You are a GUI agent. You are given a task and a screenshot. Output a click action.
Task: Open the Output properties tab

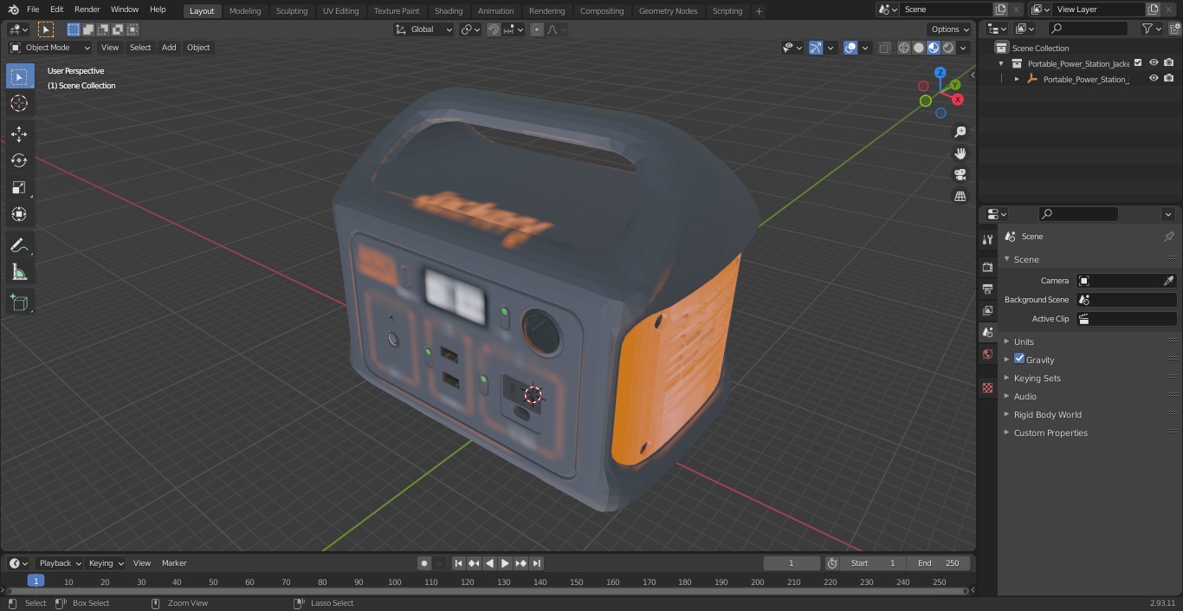pos(987,289)
